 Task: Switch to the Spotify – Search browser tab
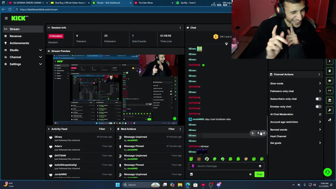[x=196, y=3]
